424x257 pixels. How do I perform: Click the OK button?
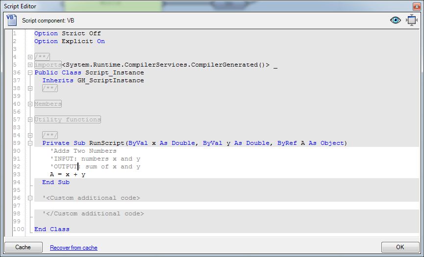coord(400,247)
